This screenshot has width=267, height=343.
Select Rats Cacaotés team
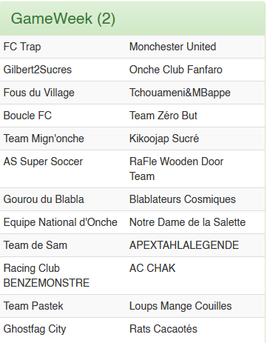tap(163, 329)
